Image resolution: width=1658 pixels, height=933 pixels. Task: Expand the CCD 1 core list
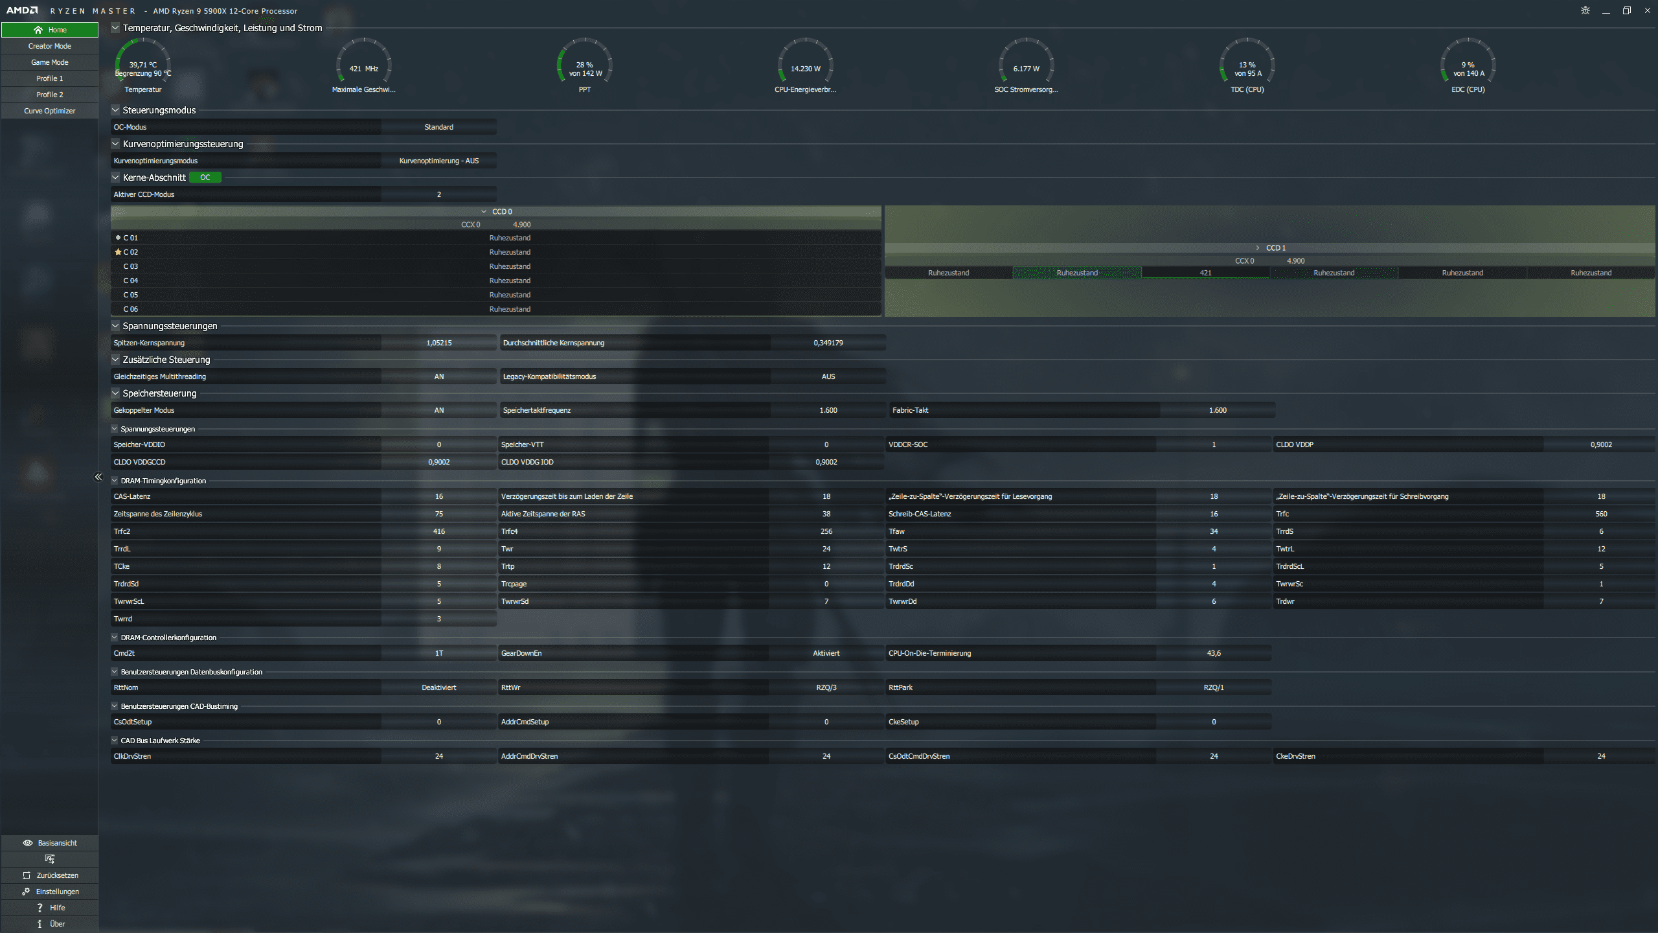(x=1258, y=248)
